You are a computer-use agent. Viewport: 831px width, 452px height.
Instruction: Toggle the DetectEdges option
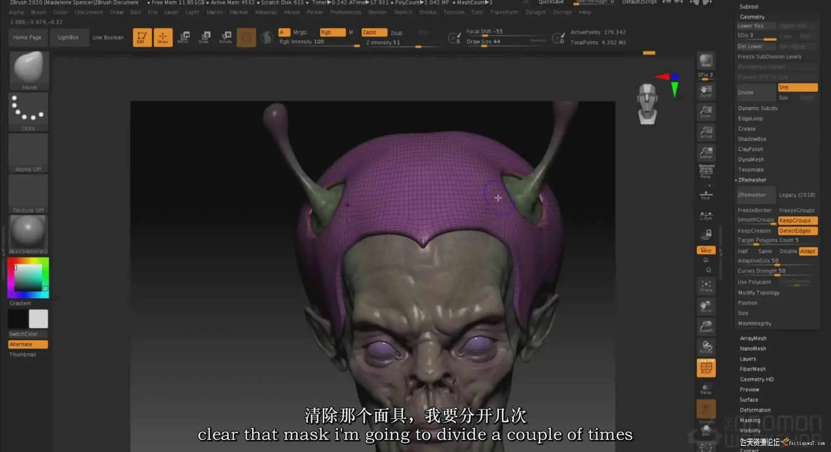coord(797,231)
